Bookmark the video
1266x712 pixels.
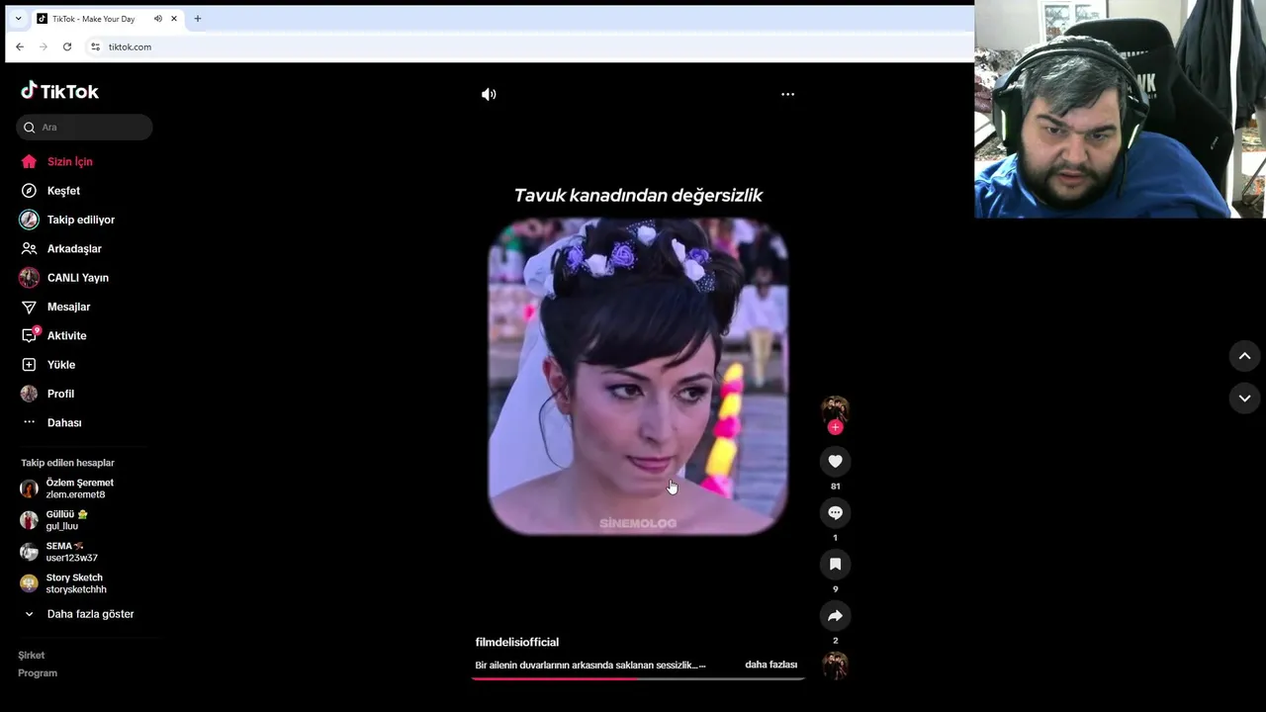[835, 564]
